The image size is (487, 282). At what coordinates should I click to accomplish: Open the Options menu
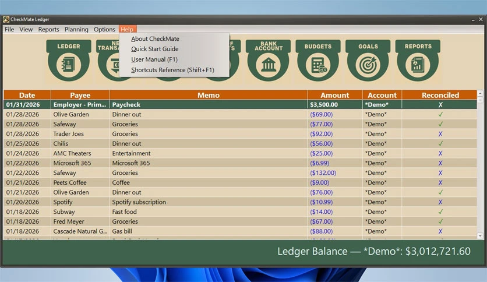pyautogui.click(x=104, y=29)
